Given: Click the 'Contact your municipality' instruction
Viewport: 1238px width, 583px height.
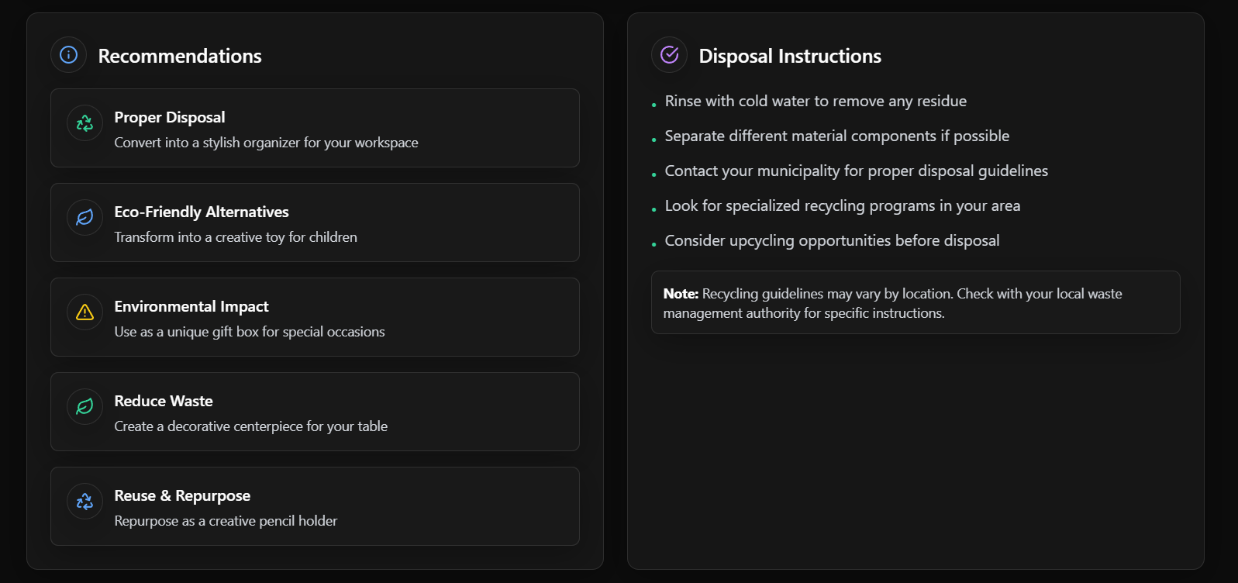Looking at the screenshot, I should tap(857, 171).
